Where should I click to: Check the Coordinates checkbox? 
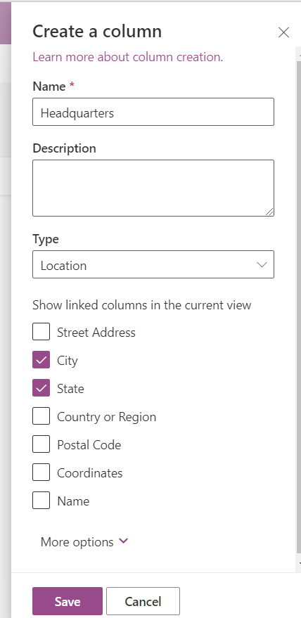(41, 472)
